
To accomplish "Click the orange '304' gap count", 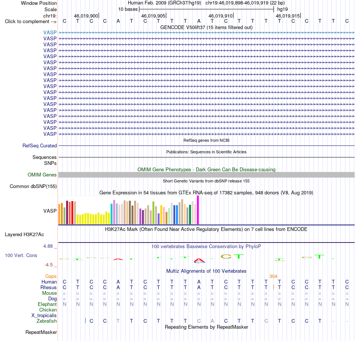I will click(x=273, y=276).
